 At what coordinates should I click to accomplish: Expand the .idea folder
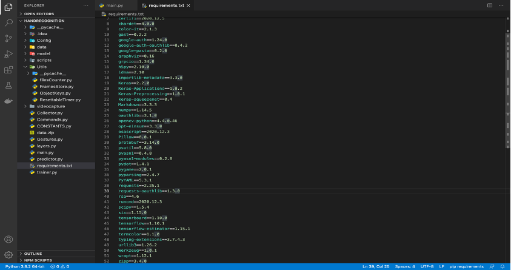pos(56,33)
